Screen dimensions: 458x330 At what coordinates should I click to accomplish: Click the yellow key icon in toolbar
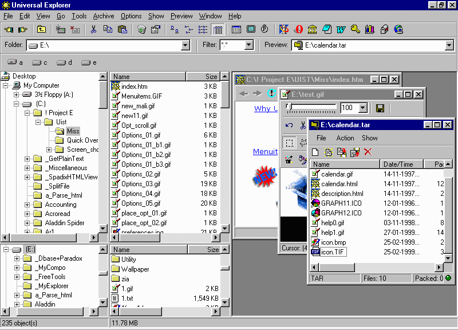coord(355,29)
